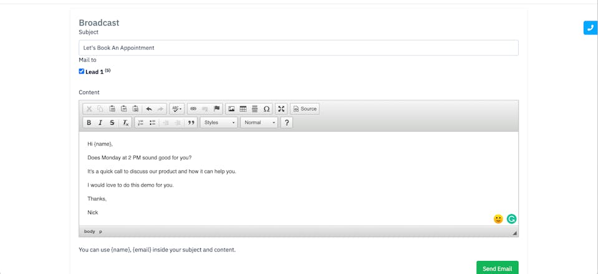Toggle bold formatting in the editor
Image resolution: width=598 pixels, height=274 pixels.
click(x=89, y=123)
